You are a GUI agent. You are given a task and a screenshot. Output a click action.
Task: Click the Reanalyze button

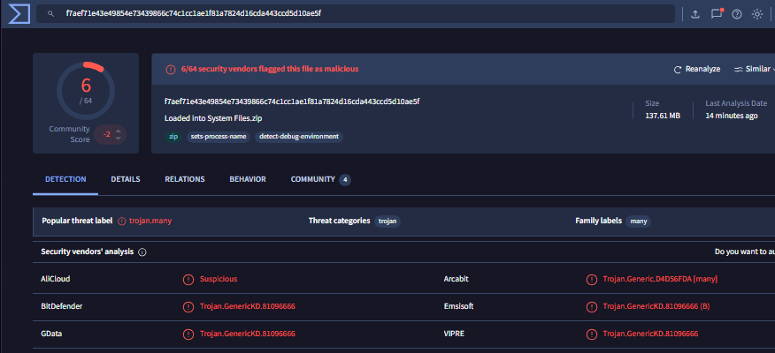coord(697,69)
